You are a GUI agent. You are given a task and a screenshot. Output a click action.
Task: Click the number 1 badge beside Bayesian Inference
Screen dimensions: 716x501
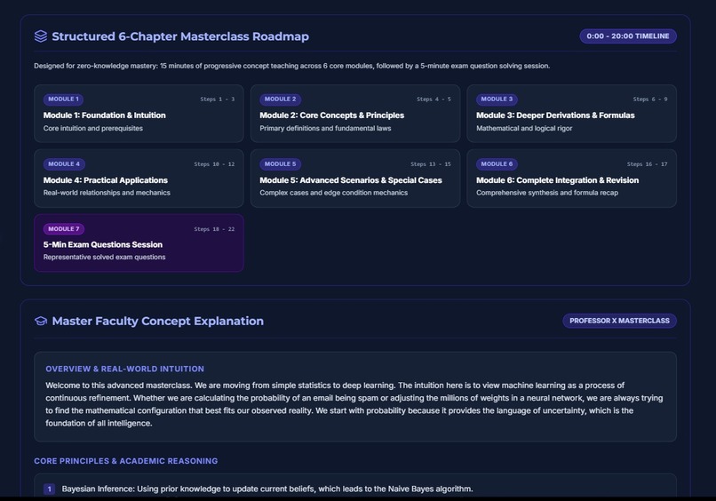pyautogui.click(x=50, y=489)
